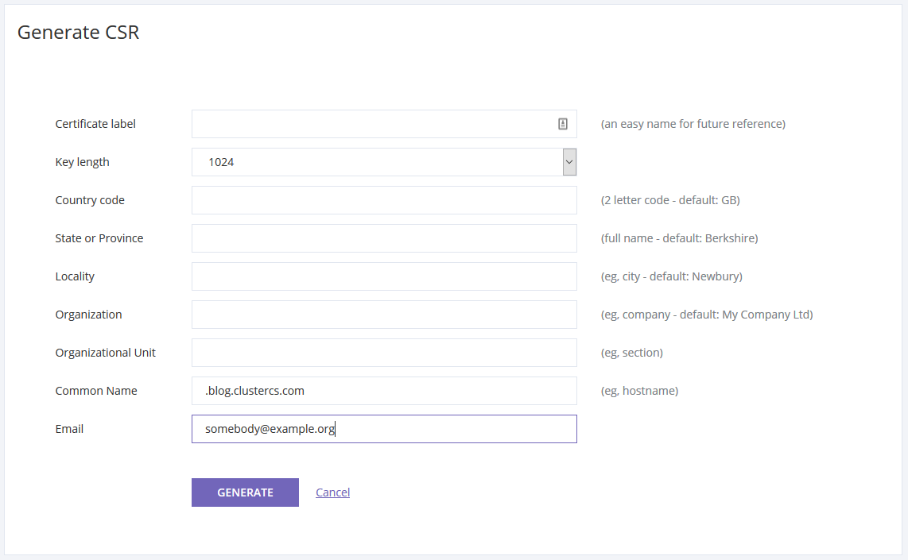Click the "Certificate label" label text
The height and width of the screenshot is (560, 908).
click(x=95, y=124)
